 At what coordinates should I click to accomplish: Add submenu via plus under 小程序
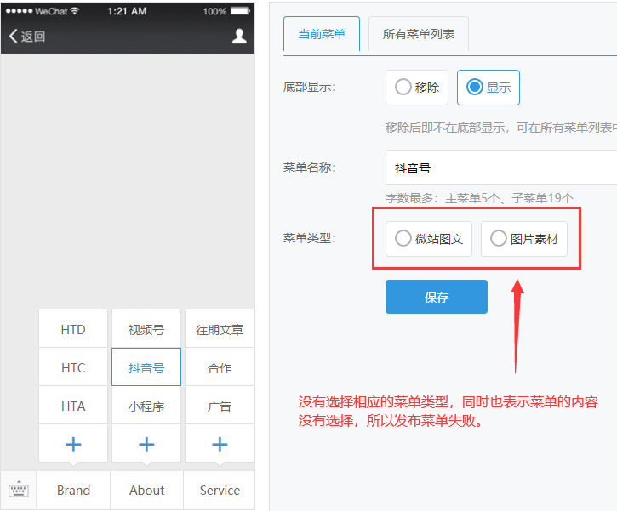[x=146, y=444]
